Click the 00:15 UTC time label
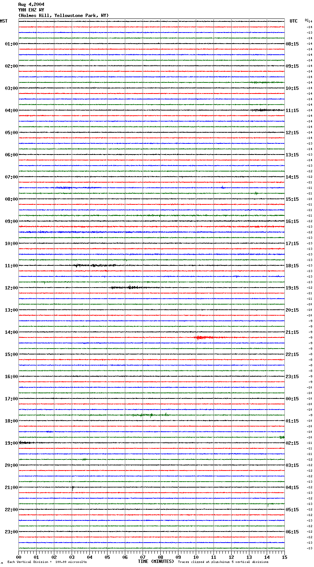Image resolution: width=314 pixels, height=567 pixels. (292, 399)
